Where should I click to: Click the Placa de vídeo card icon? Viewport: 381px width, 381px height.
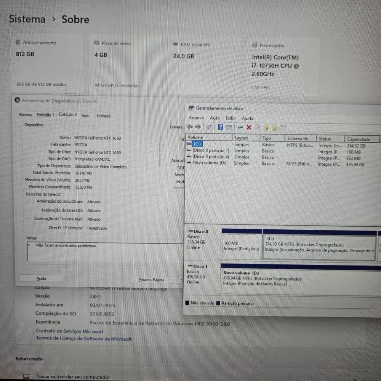click(96, 43)
